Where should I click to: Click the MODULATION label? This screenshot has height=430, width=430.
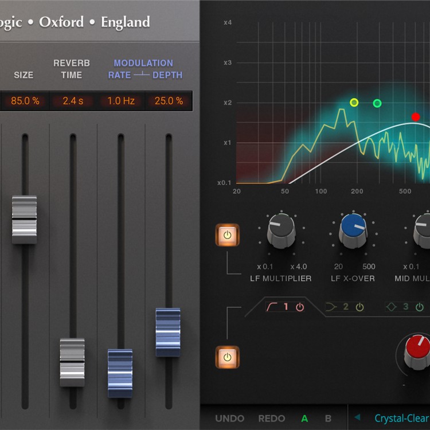tap(143, 63)
